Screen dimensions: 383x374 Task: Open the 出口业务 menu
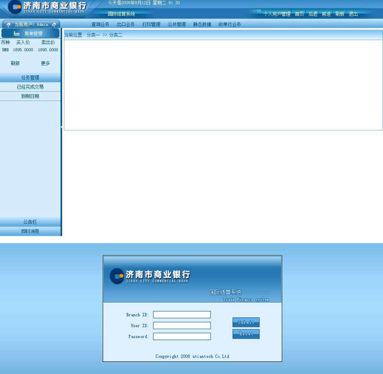[x=125, y=24]
